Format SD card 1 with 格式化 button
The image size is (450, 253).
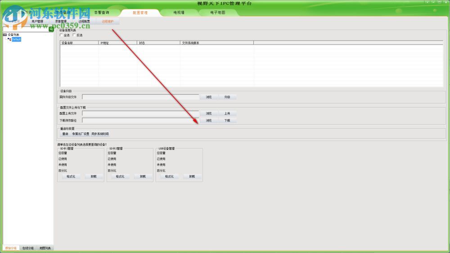pos(71,176)
